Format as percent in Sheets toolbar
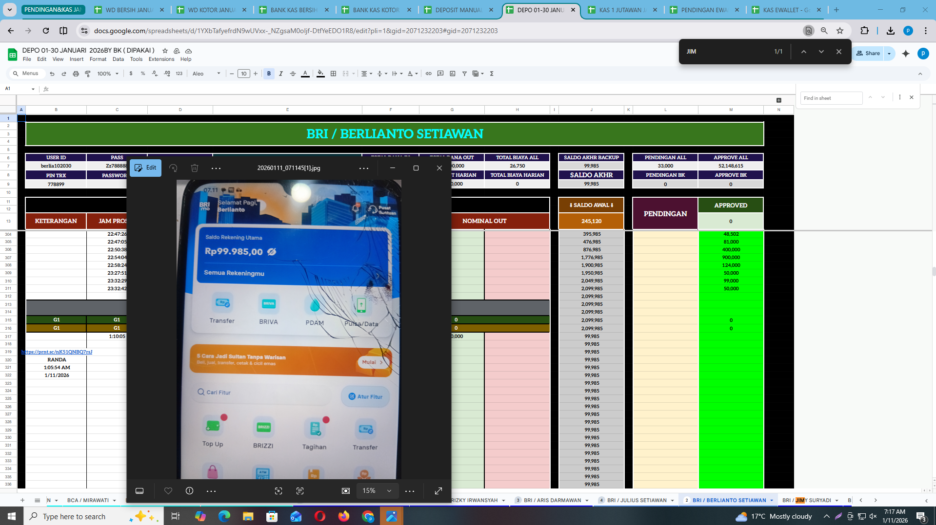Image resolution: width=936 pixels, height=525 pixels. pyautogui.click(x=143, y=74)
